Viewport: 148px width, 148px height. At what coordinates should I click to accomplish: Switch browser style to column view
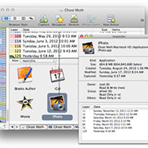(x=23, y=18)
